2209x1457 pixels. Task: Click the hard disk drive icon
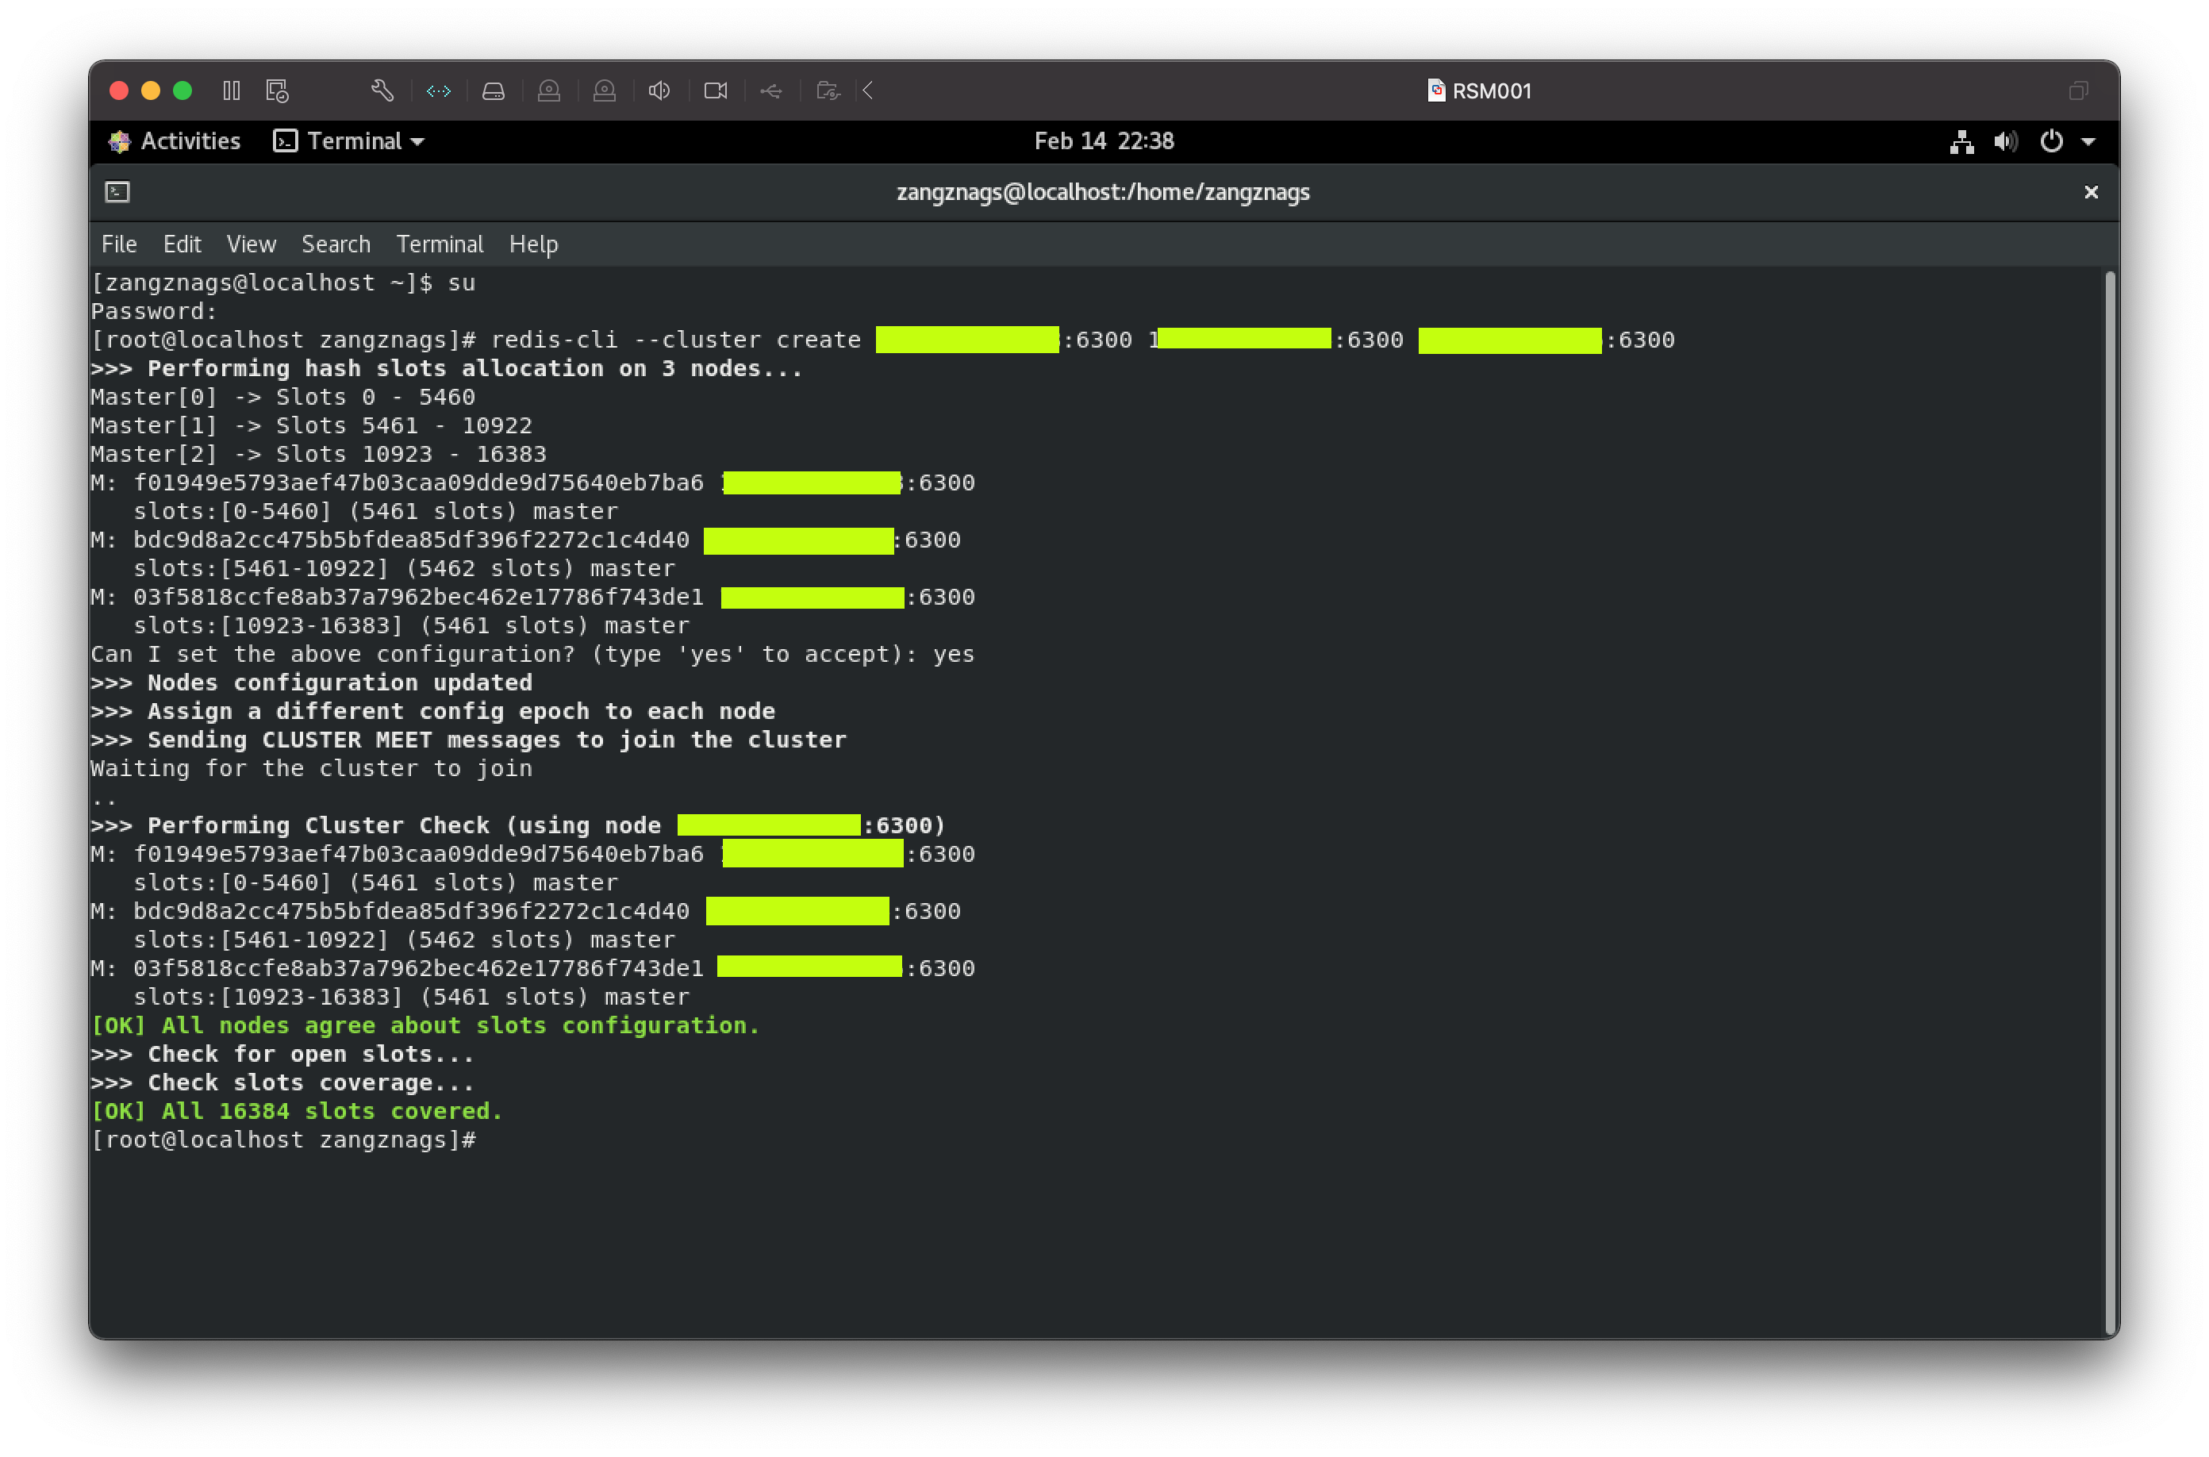pyautogui.click(x=494, y=90)
